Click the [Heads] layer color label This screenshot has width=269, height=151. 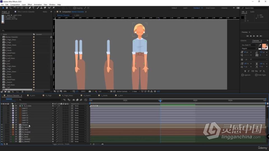[x=13, y=125]
